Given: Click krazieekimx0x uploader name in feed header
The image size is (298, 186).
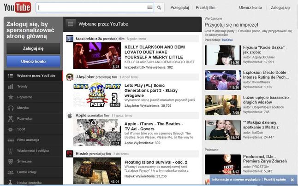Looking at the screenshot, I should tap(89, 39).
